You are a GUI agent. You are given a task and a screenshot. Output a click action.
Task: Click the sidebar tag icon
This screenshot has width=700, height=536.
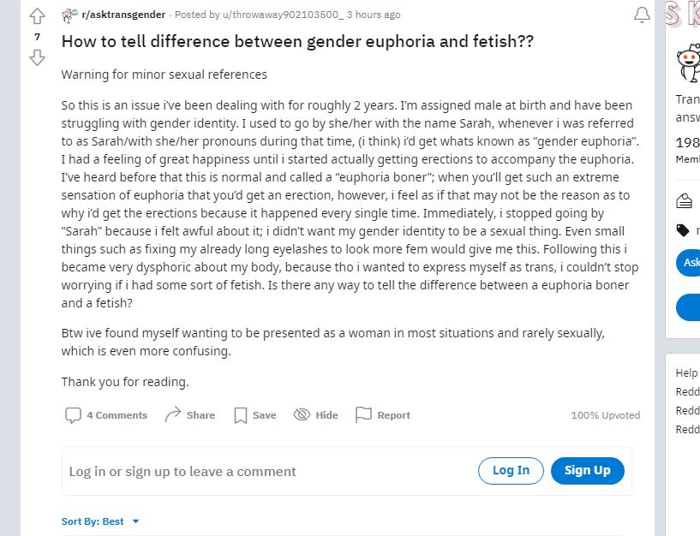(683, 230)
